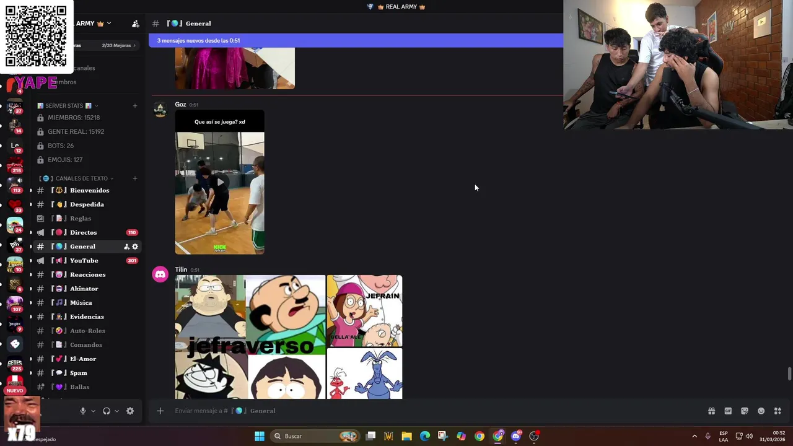The image size is (793, 446).
Task: Open the Directos announcement channel
Action: 86,232
